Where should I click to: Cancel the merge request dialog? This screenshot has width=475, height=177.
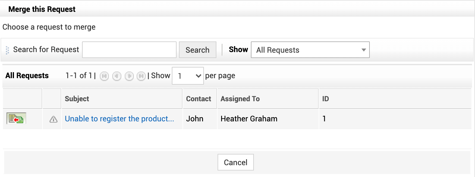pos(235,162)
